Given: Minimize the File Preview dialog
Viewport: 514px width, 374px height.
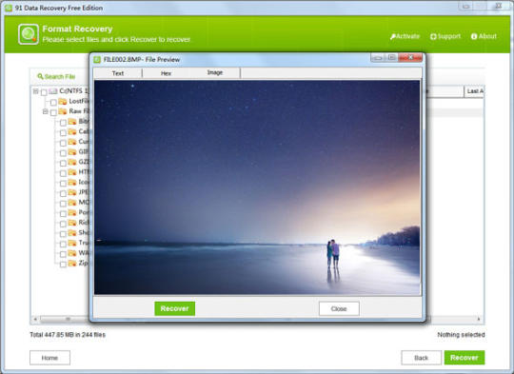Looking at the screenshot, I should pyautogui.click(x=378, y=58).
